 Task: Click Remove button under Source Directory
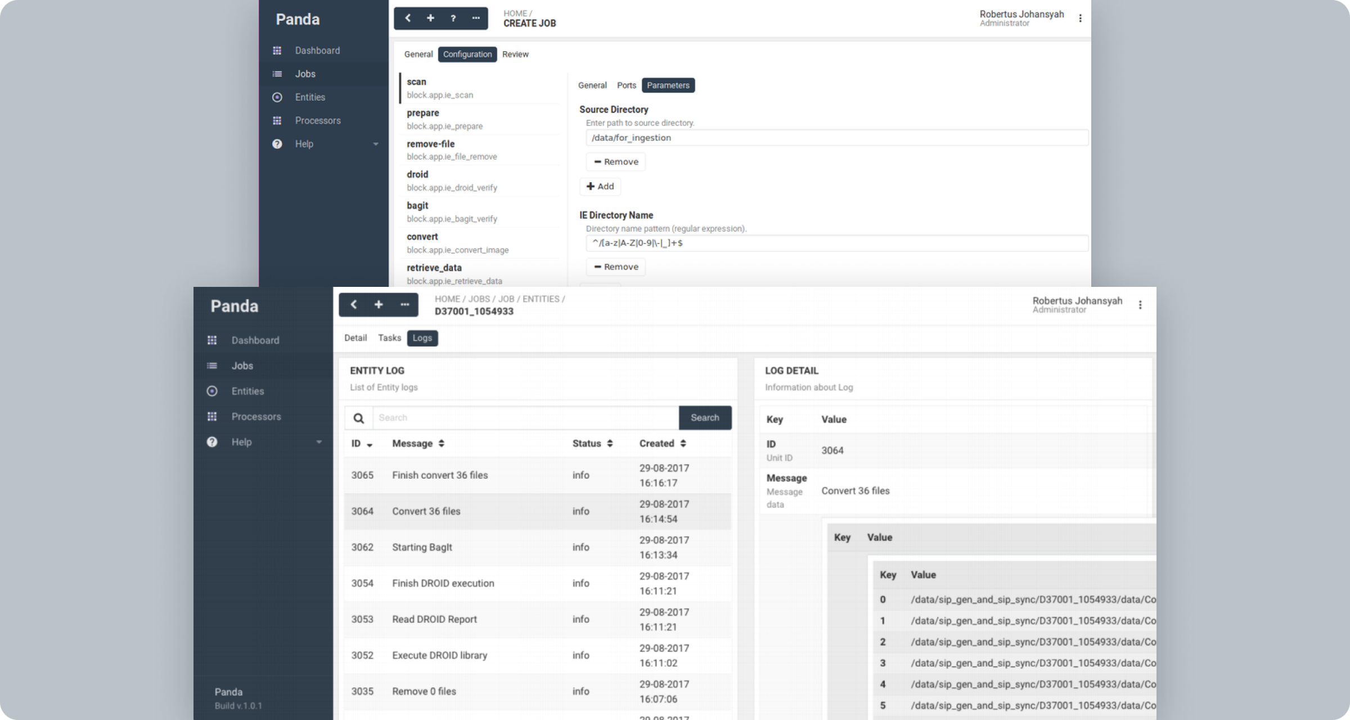tap(616, 162)
